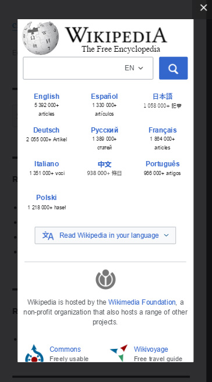Open the 中文 Wikipedia link

104,164
